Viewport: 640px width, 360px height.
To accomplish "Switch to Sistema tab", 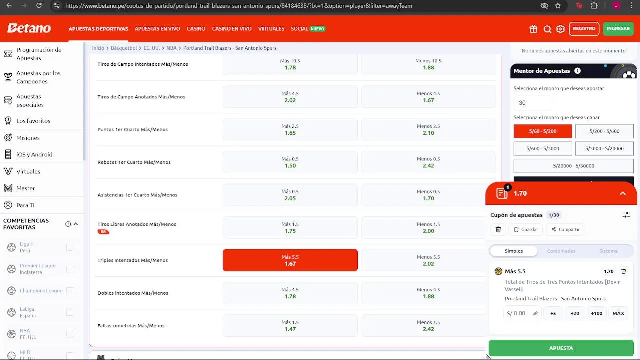I will click(x=608, y=251).
